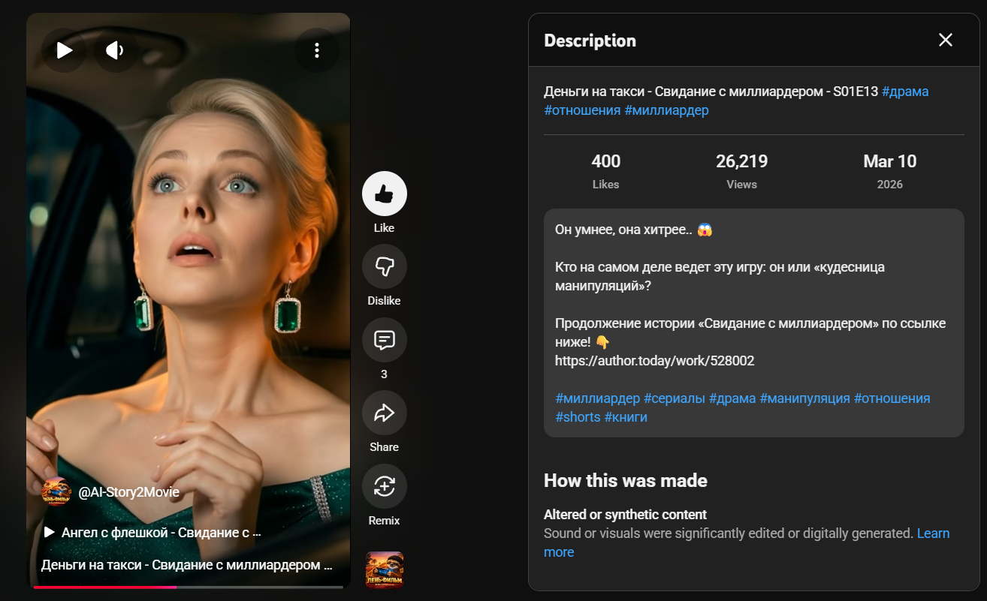
Task: Remix this Short
Action: (x=385, y=486)
